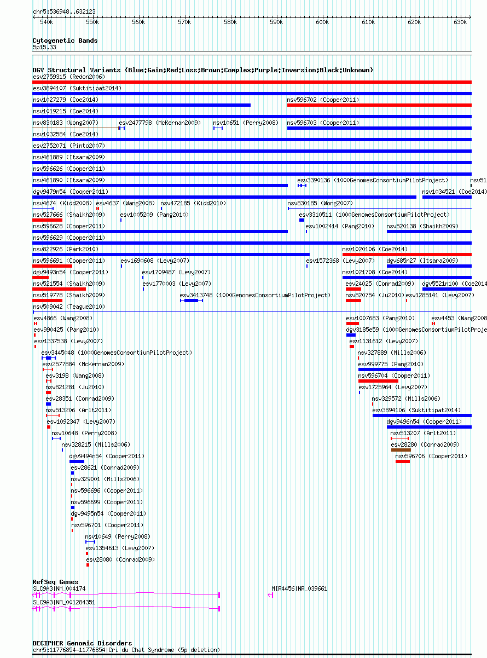The height and width of the screenshot is (658, 487).
Task: Open the esv1007683 (Pang2010) variant
Action: [x=380, y=318]
